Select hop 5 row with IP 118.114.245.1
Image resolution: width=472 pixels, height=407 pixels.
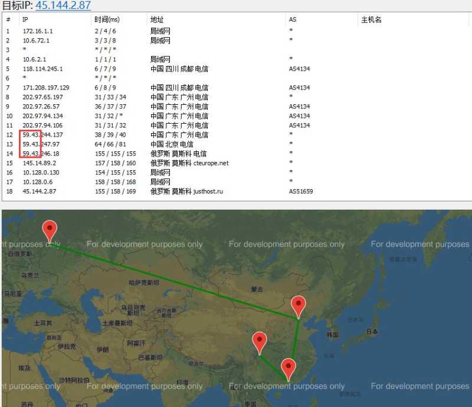pos(42,69)
